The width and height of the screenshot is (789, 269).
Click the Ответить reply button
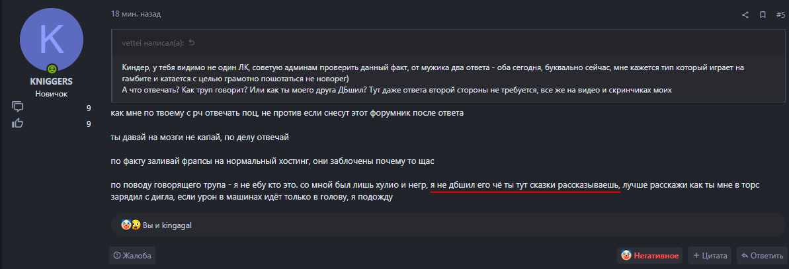pos(761,255)
